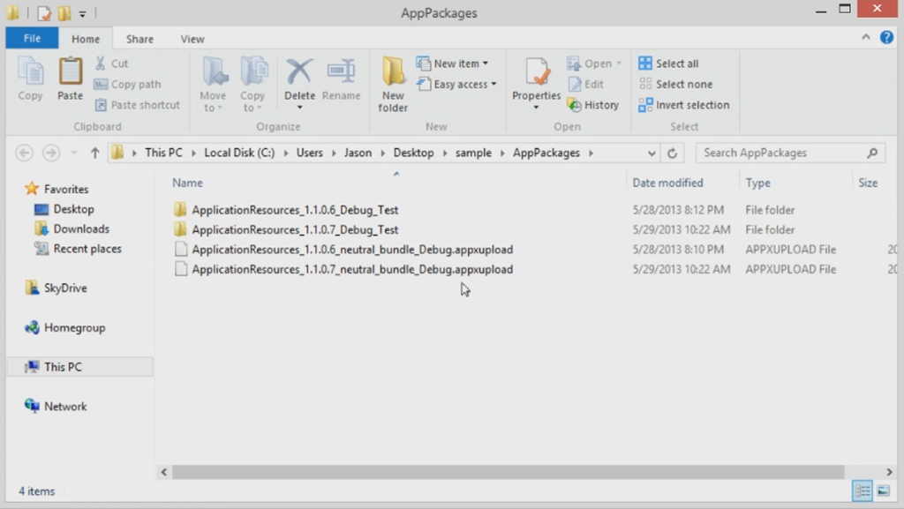This screenshot has height=509, width=904.
Task: Sort by the Type column header
Action: point(757,183)
